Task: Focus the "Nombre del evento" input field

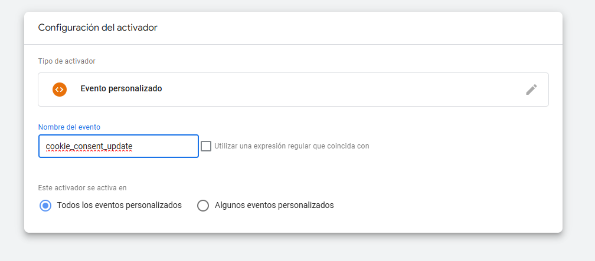Action: click(x=118, y=146)
